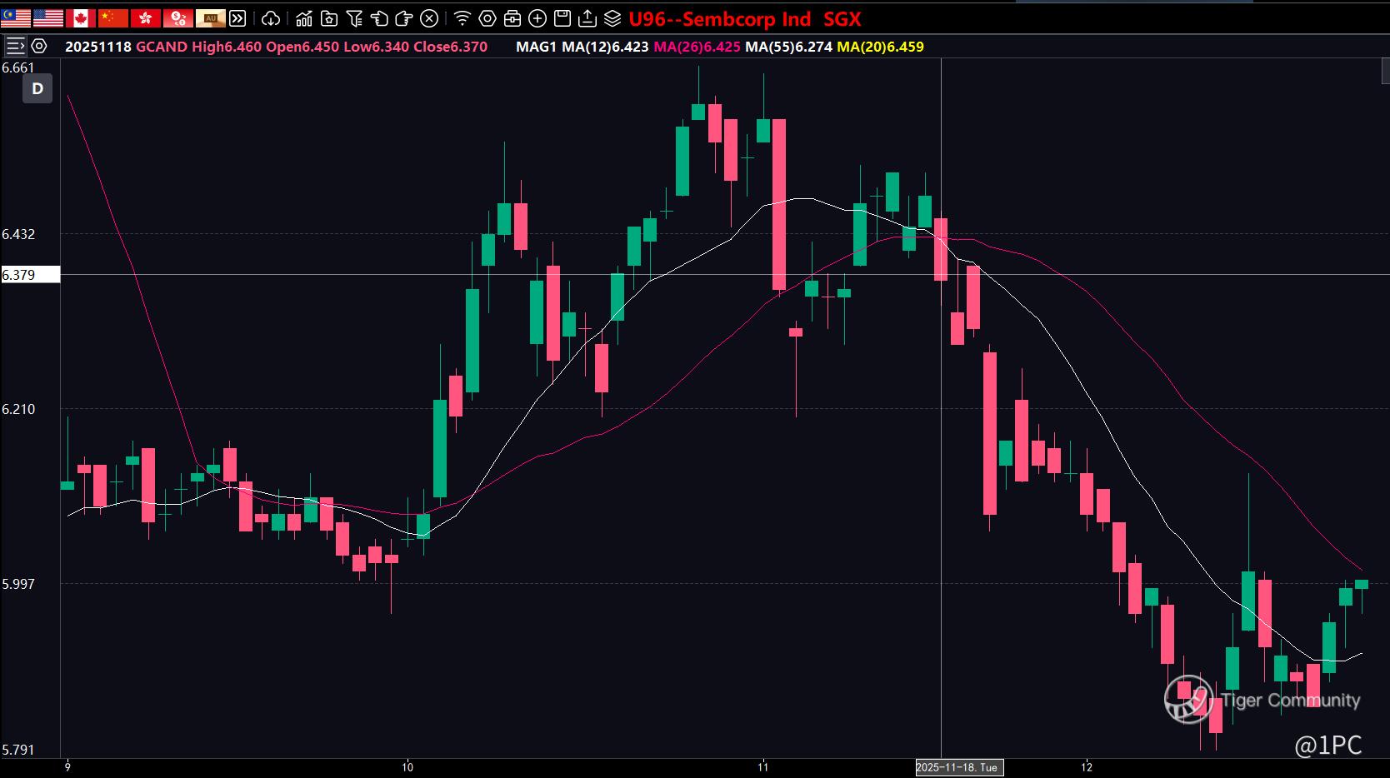Click the MA(55)6.274 indicator value
Viewport: 1390px width, 778px height.
(789, 47)
